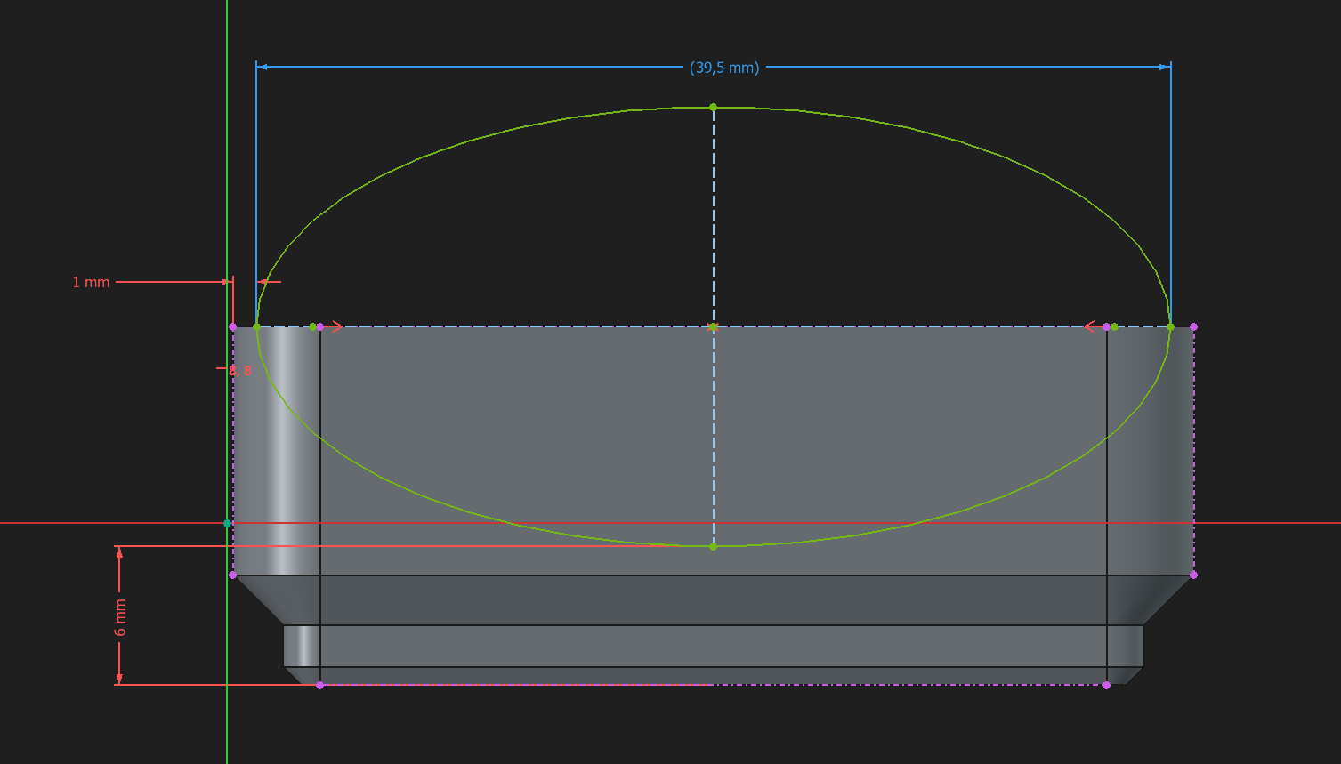1341x764 pixels.
Task: Click the right red constraint arrow icon
Action: click(x=1093, y=326)
